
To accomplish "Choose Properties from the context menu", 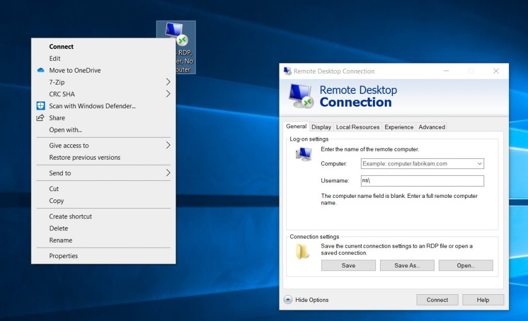I will (63, 256).
